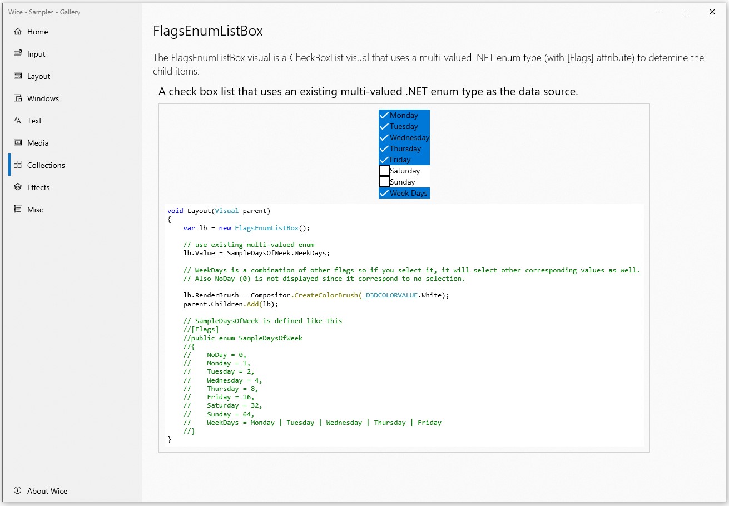Open the Misc section label

35,210
